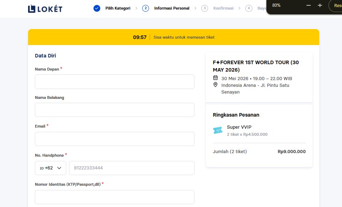
Task: Go to Pilih Kategori step
Action: [118, 8]
